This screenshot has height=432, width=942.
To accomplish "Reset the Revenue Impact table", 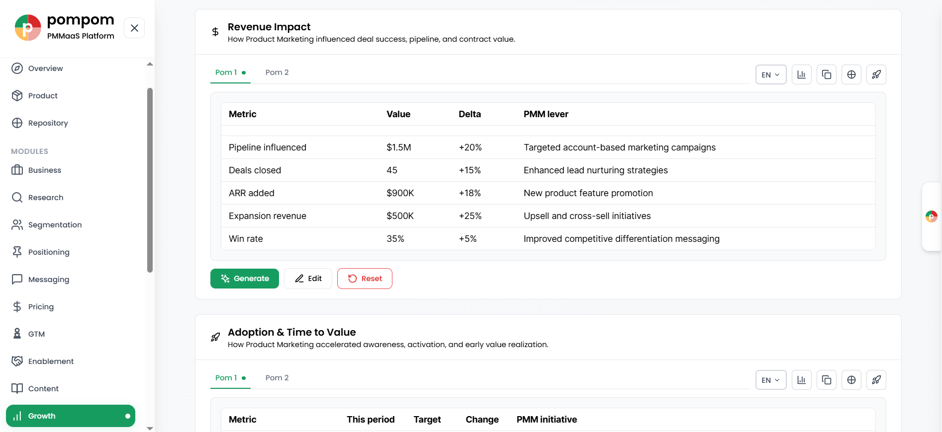I will (365, 279).
